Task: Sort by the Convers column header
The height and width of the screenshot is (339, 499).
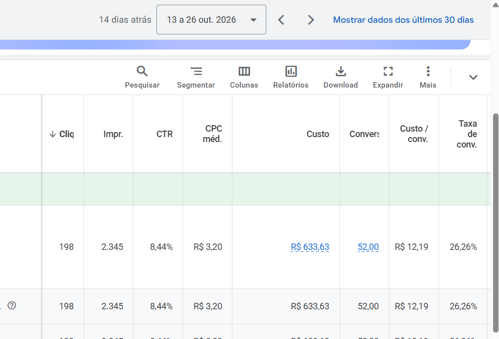Action: [364, 134]
